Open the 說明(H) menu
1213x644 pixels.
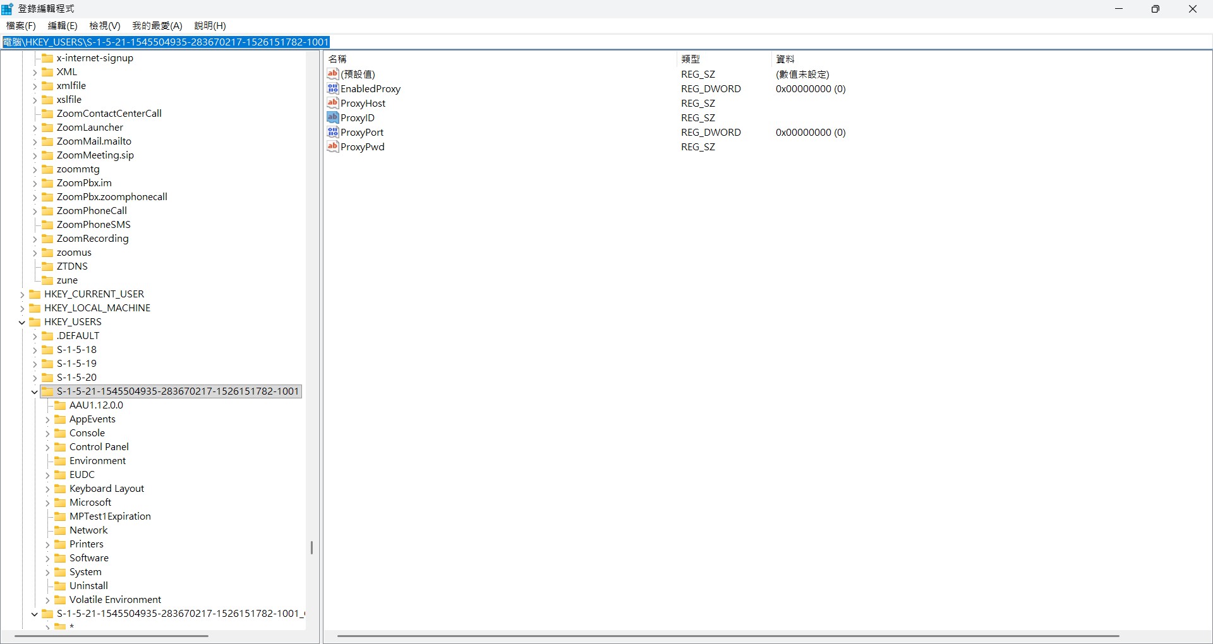tap(210, 25)
